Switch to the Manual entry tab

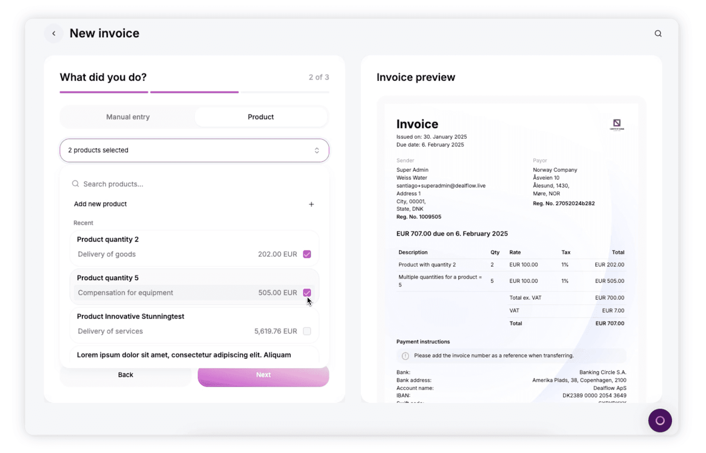click(128, 117)
